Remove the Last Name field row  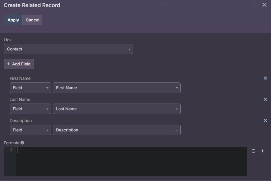click(x=265, y=99)
